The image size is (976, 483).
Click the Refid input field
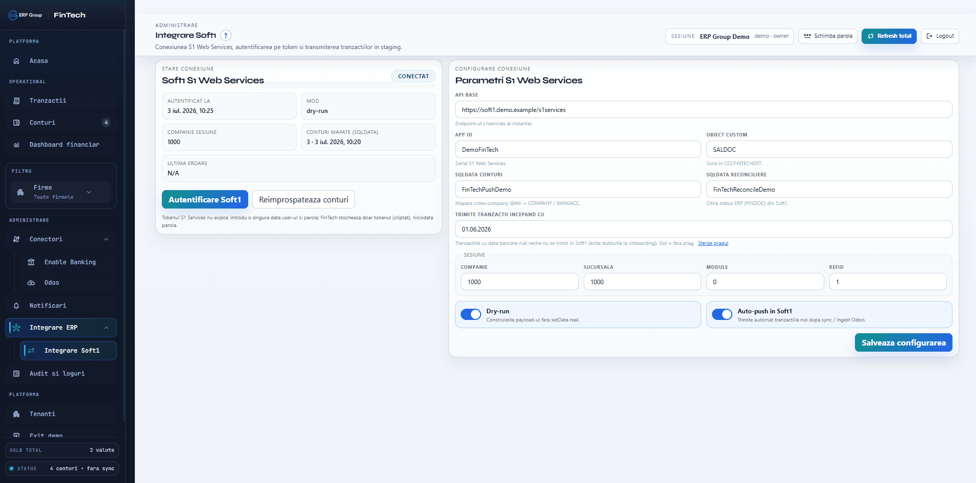(x=888, y=282)
